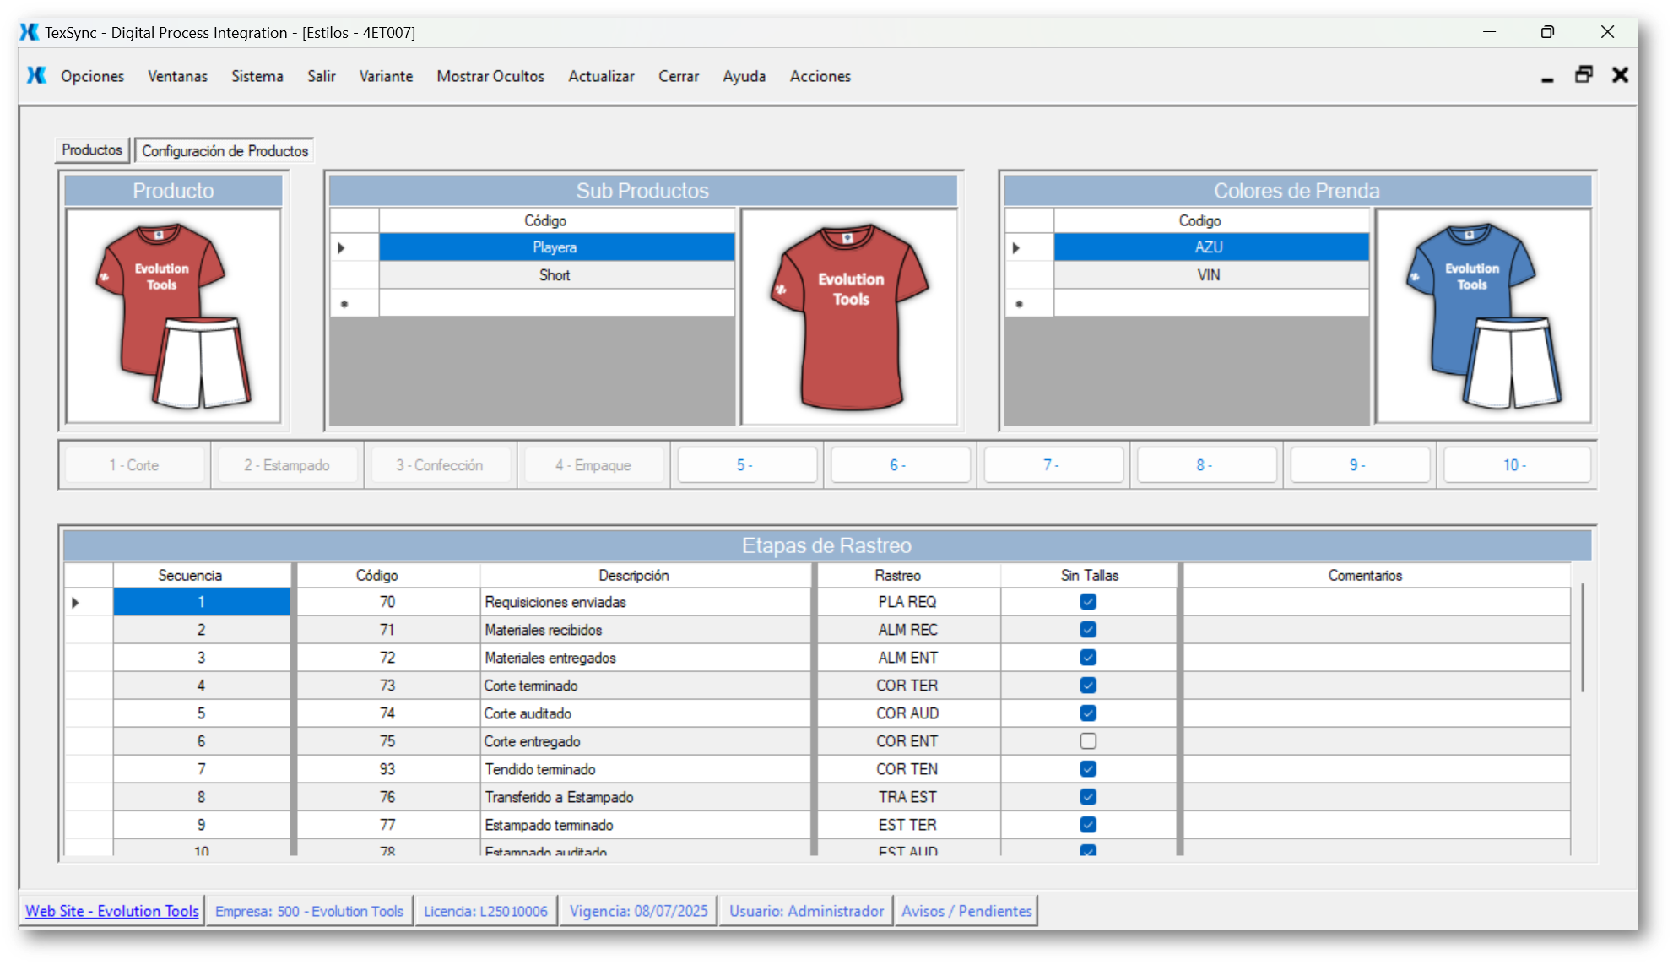Open the Acciones menu
1673x965 pixels.
pos(820,76)
